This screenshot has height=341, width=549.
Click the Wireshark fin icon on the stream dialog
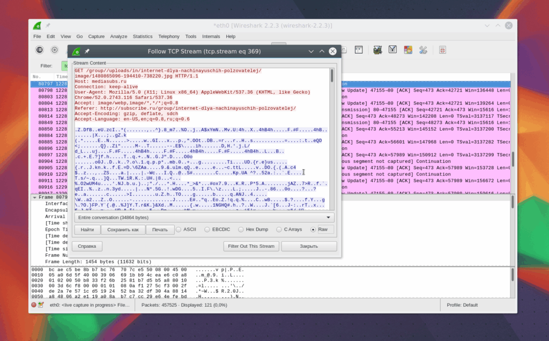[76, 51]
